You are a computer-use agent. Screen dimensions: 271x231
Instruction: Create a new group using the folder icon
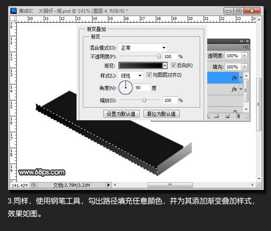(216, 116)
